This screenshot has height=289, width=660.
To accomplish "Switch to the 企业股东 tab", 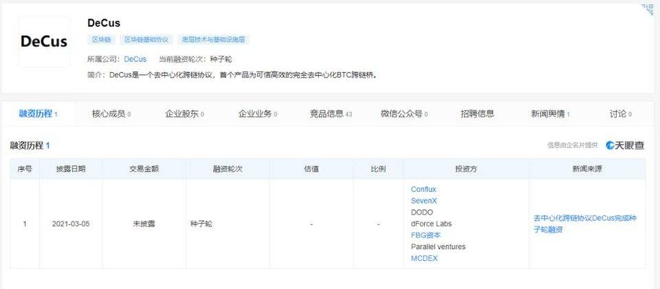I will pyautogui.click(x=185, y=114).
